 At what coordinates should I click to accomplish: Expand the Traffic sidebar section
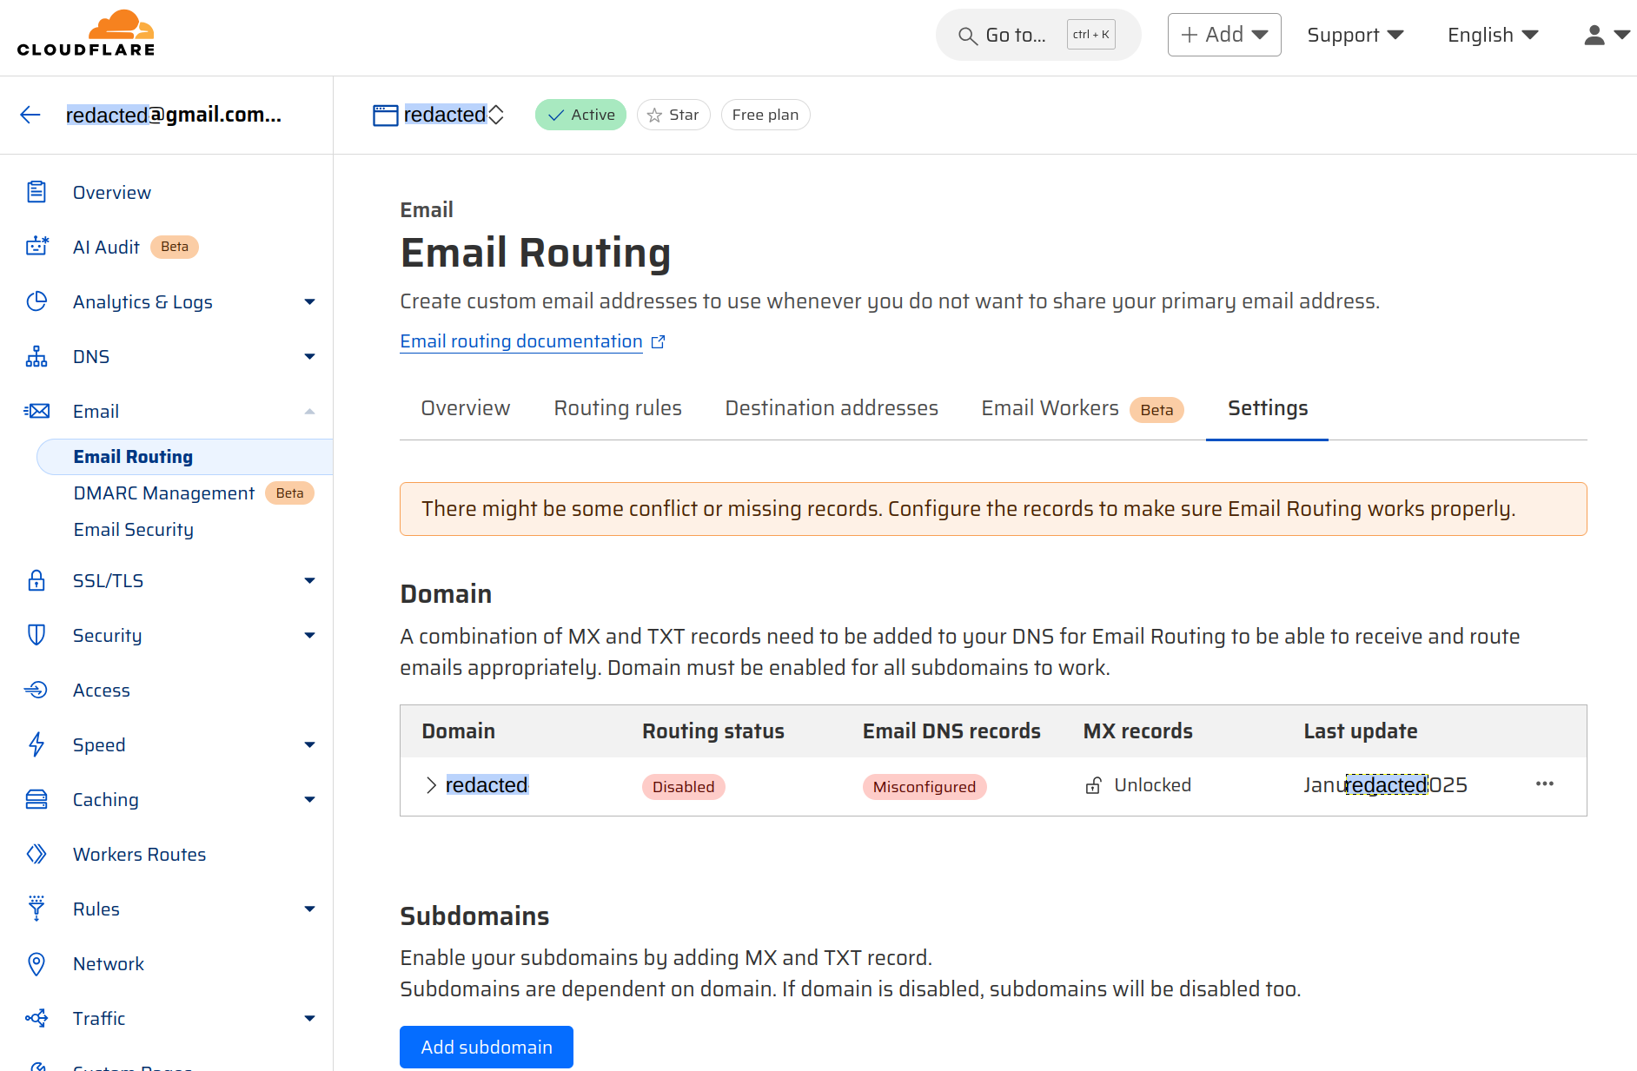click(x=309, y=1018)
